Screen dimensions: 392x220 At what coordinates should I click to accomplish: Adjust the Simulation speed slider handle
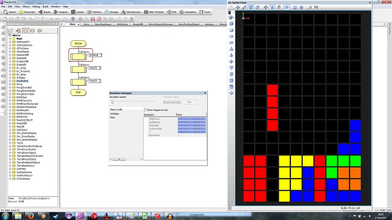pos(112,102)
